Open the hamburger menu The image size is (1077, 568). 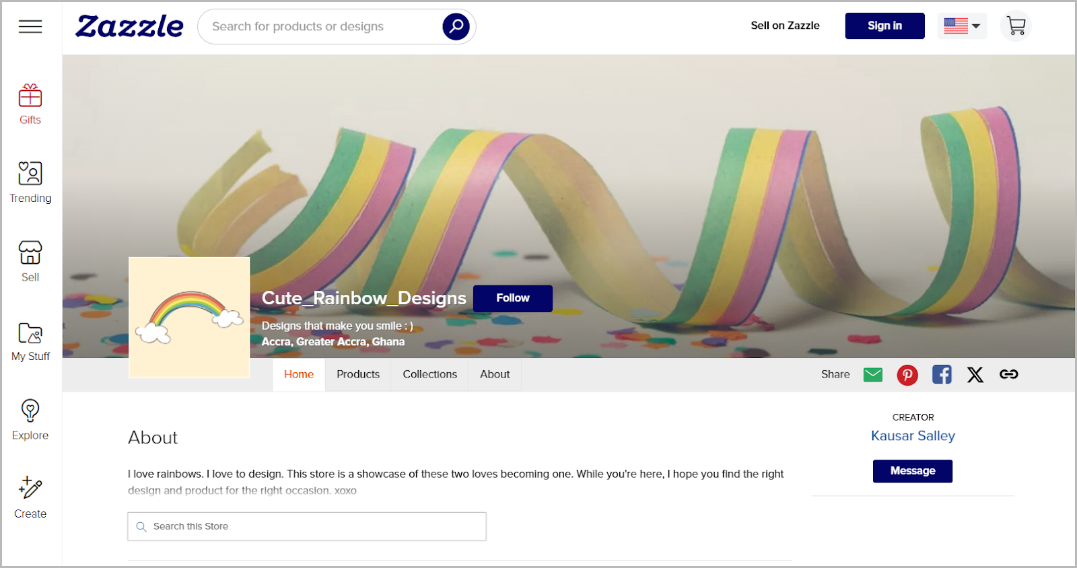click(30, 26)
